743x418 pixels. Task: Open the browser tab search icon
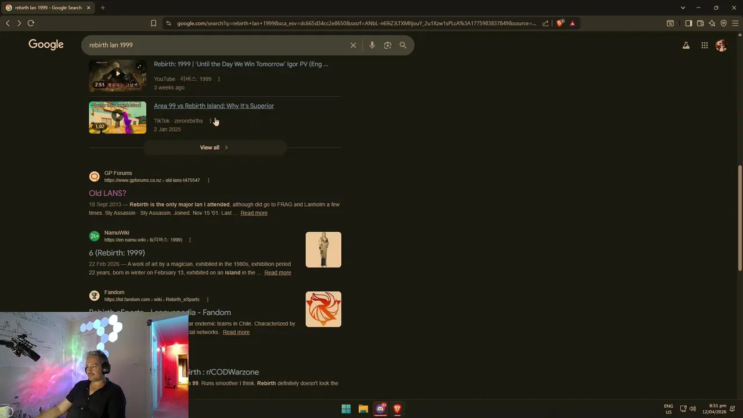670,23
